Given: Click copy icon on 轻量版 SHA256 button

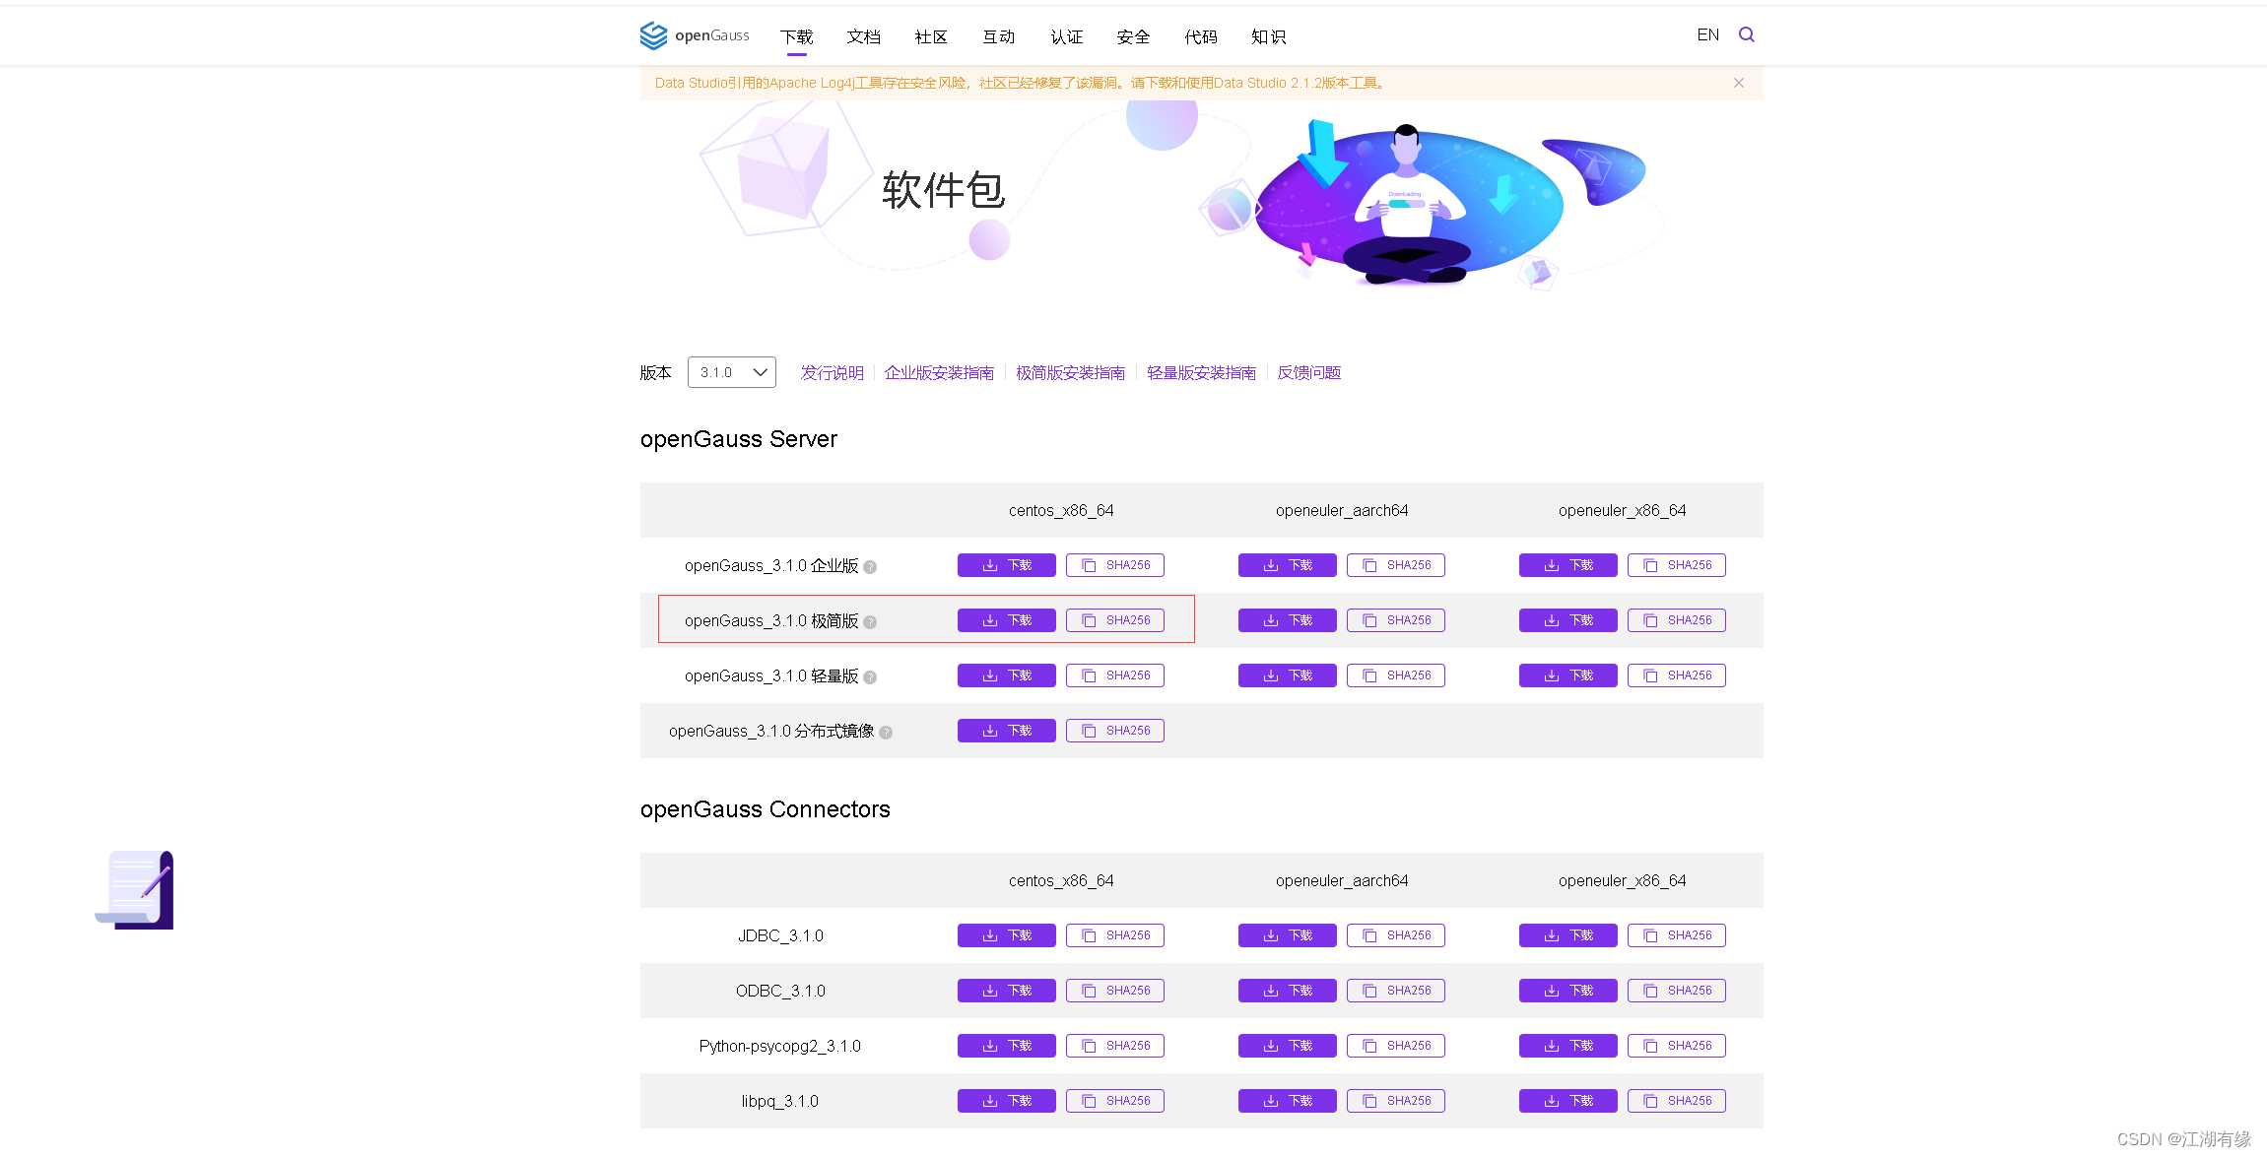Looking at the screenshot, I should [1088, 675].
